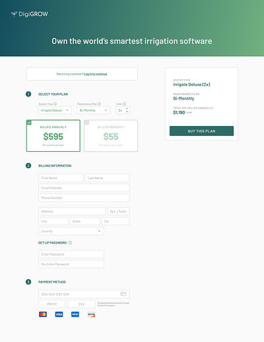This screenshot has width=264, height=342.
Task: Decrease units with the down arrow
Action: [127, 112]
